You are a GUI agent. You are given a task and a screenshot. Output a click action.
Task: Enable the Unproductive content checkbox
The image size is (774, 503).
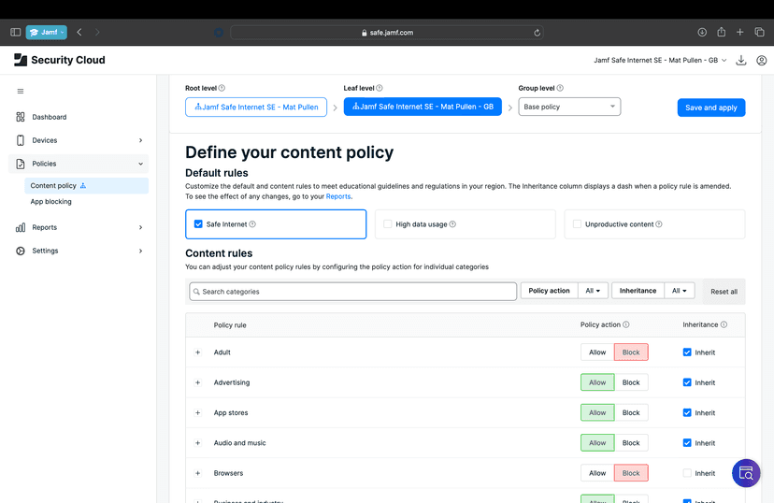[577, 224]
